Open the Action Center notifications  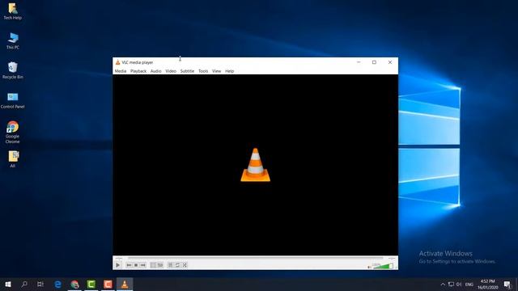[x=507, y=284]
